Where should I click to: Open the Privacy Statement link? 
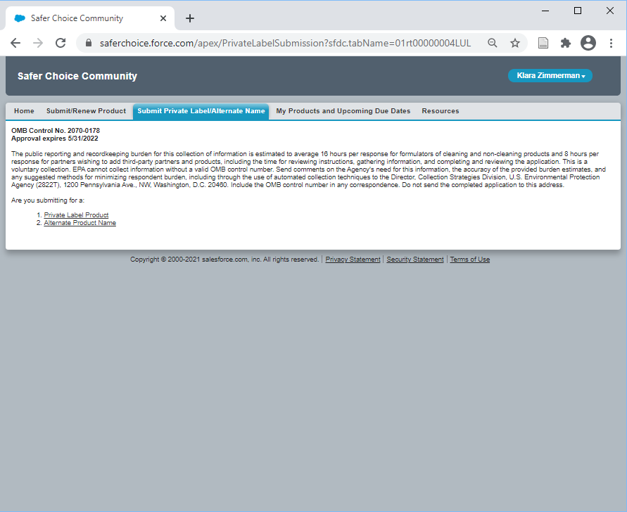click(x=353, y=260)
